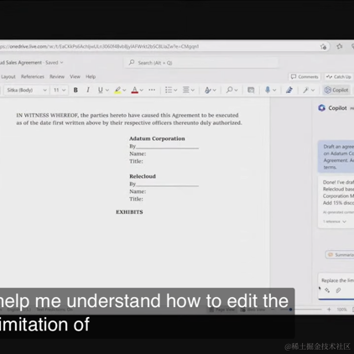Expand Find dropdown arrow

point(236,90)
